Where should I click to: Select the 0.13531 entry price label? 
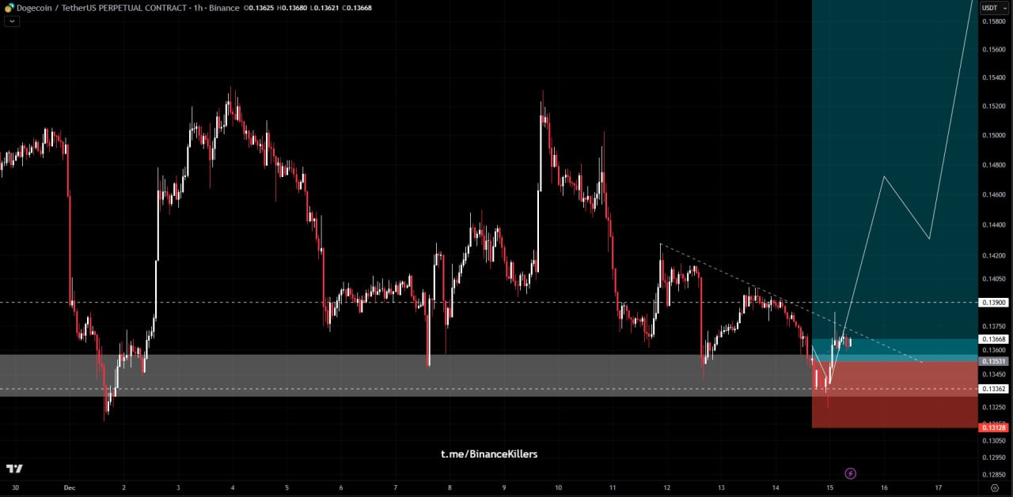994,361
